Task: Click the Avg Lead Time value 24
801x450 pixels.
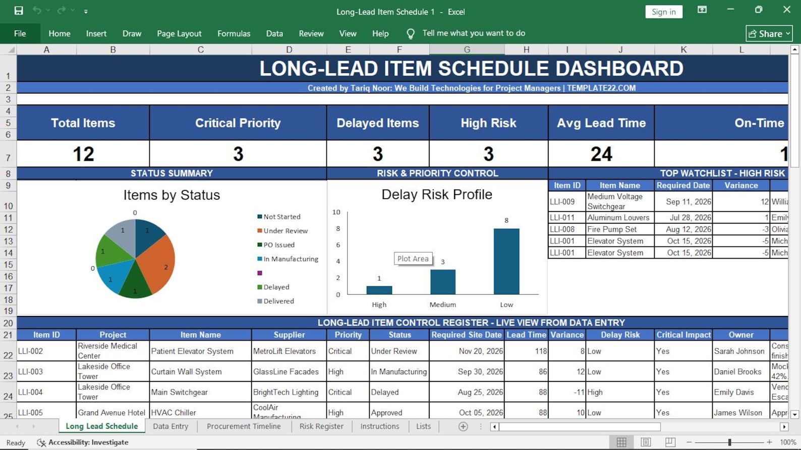Action: pos(601,154)
